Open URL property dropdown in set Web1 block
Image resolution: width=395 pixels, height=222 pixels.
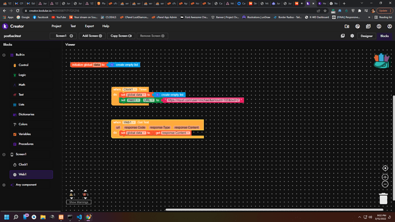coord(149,100)
